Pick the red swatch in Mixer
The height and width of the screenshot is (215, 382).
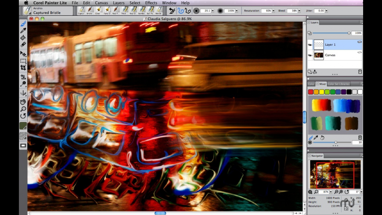click(310, 92)
